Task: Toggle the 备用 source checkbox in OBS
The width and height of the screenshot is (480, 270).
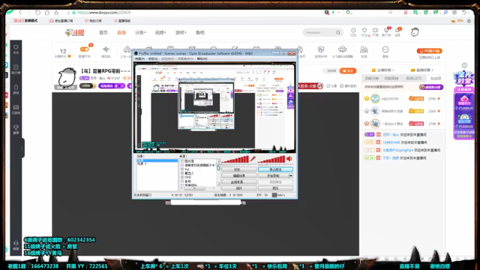Action: pyautogui.click(x=182, y=181)
